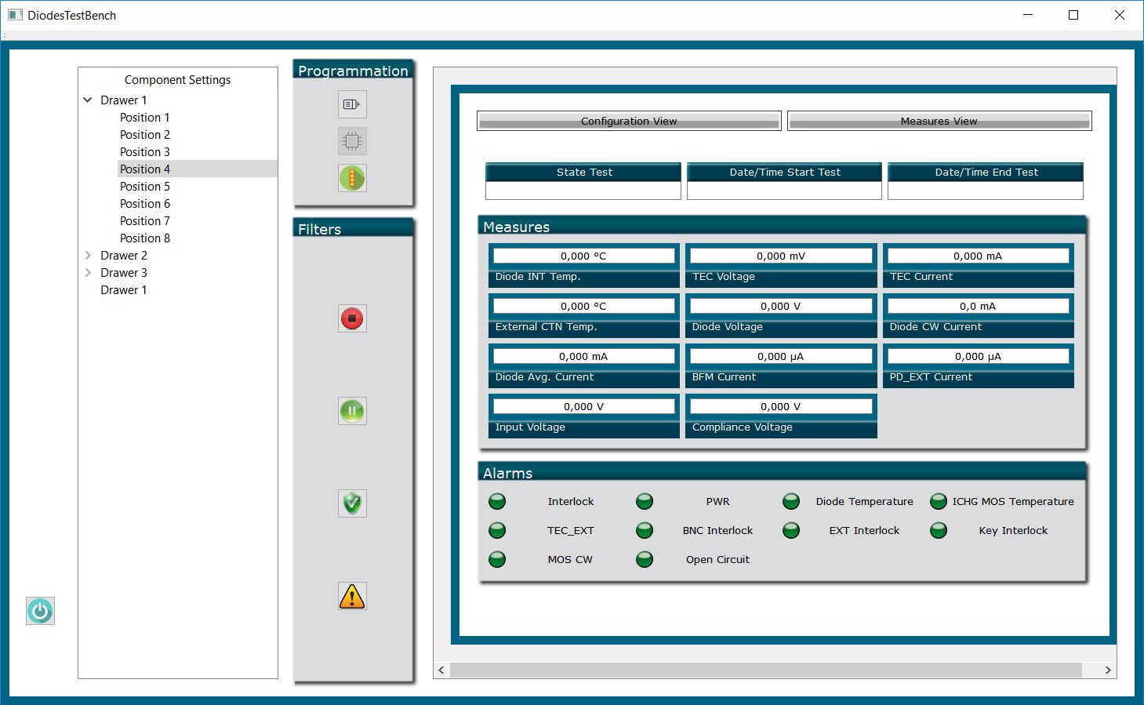Expand the Drawer 2 tree node
1144x705 pixels.
tap(88, 256)
